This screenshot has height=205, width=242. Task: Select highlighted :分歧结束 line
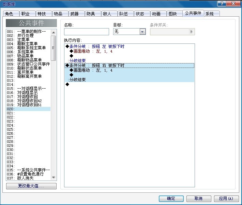pyautogui.click(x=130, y=80)
